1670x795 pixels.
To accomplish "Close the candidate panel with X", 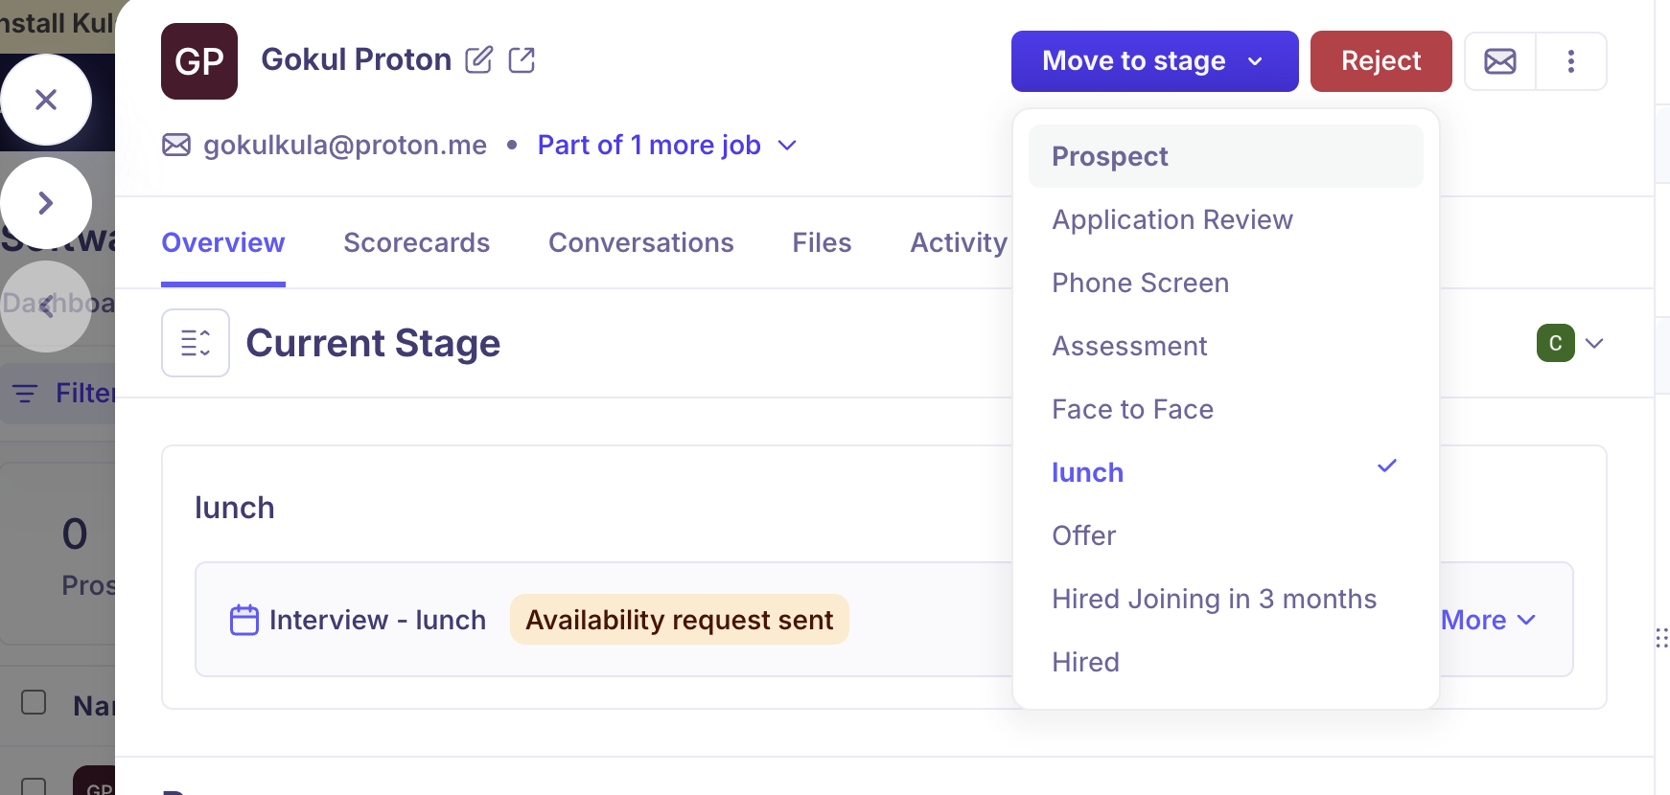I will tap(46, 100).
